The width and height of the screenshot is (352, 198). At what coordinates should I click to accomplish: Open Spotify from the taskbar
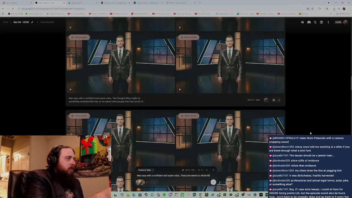164,195
